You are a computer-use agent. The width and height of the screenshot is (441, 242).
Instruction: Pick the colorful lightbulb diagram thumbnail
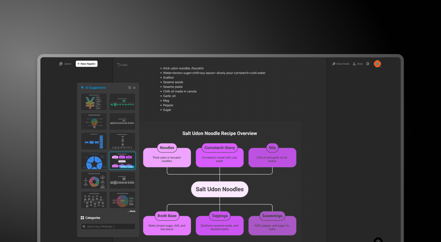coord(94,121)
